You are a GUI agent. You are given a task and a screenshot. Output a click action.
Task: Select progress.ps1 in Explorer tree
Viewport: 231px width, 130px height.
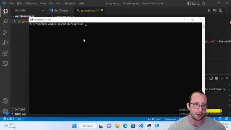[x=21, y=21]
